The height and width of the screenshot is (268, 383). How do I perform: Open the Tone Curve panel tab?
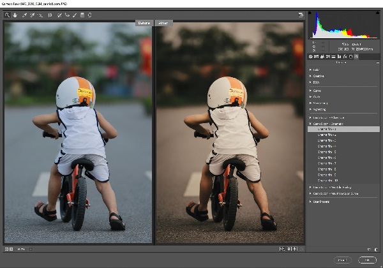tap(317, 57)
